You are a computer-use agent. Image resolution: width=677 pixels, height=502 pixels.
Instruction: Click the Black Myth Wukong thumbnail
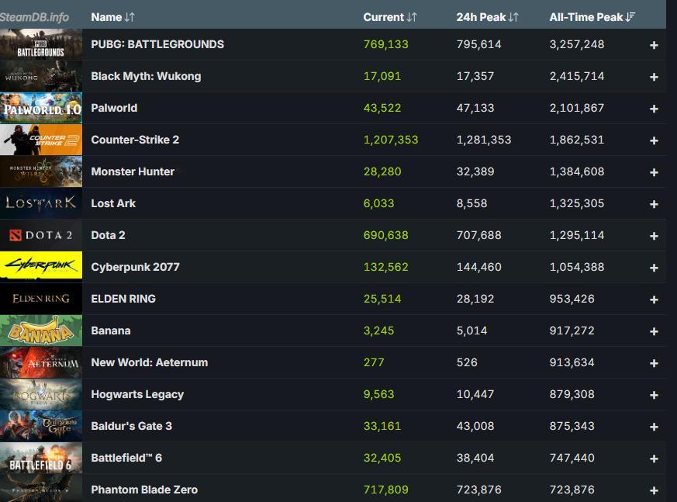(x=41, y=76)
